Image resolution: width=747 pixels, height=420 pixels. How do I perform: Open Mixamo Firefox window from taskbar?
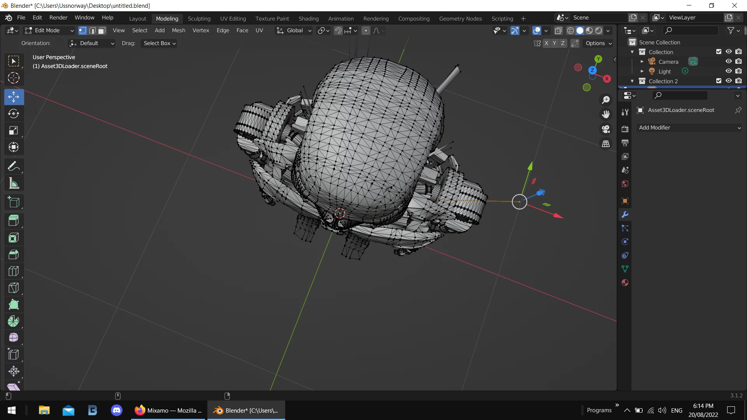tap(168, 410)
